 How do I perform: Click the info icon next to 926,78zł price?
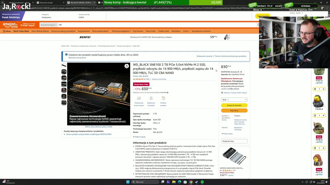click(x=168, y=92)
